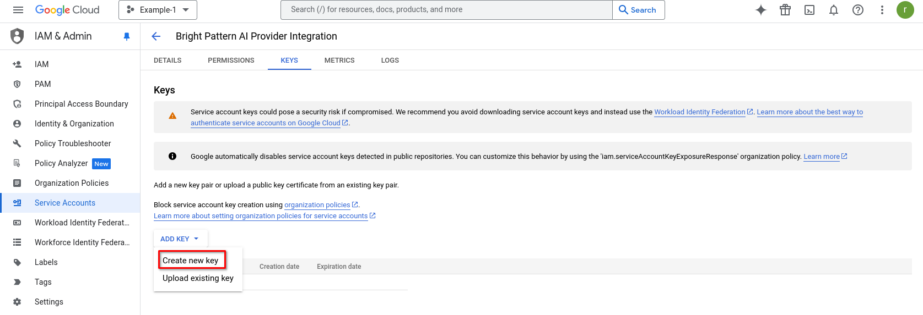Switch to the PERMISSIONS tab
This screenshot has height=315, width=923.
(x=231, y=60)
